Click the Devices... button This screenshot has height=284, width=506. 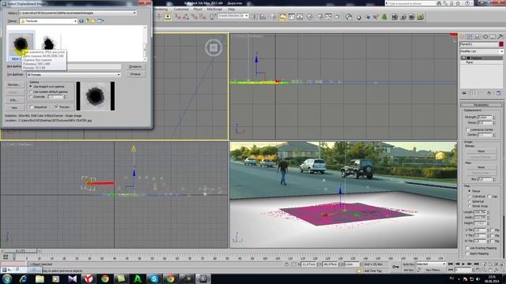point(14,84)
